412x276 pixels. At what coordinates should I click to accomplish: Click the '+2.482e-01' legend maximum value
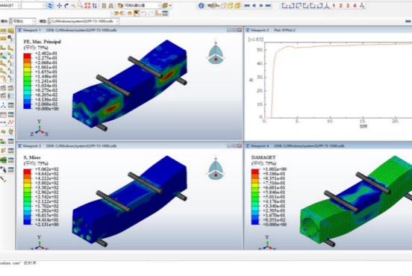tap(46, 53)
